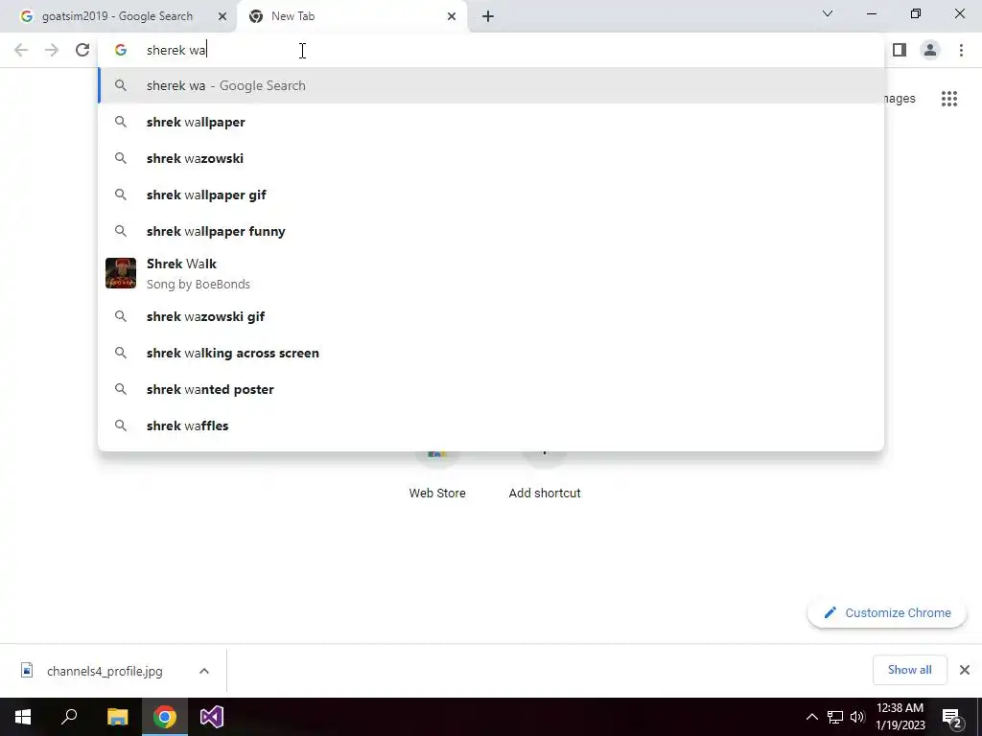Image resolution: width=982 pixels, height=736 pixels.
Task: Open the Google apps grid
Action: pyautogui.click(x=948, y=99)
